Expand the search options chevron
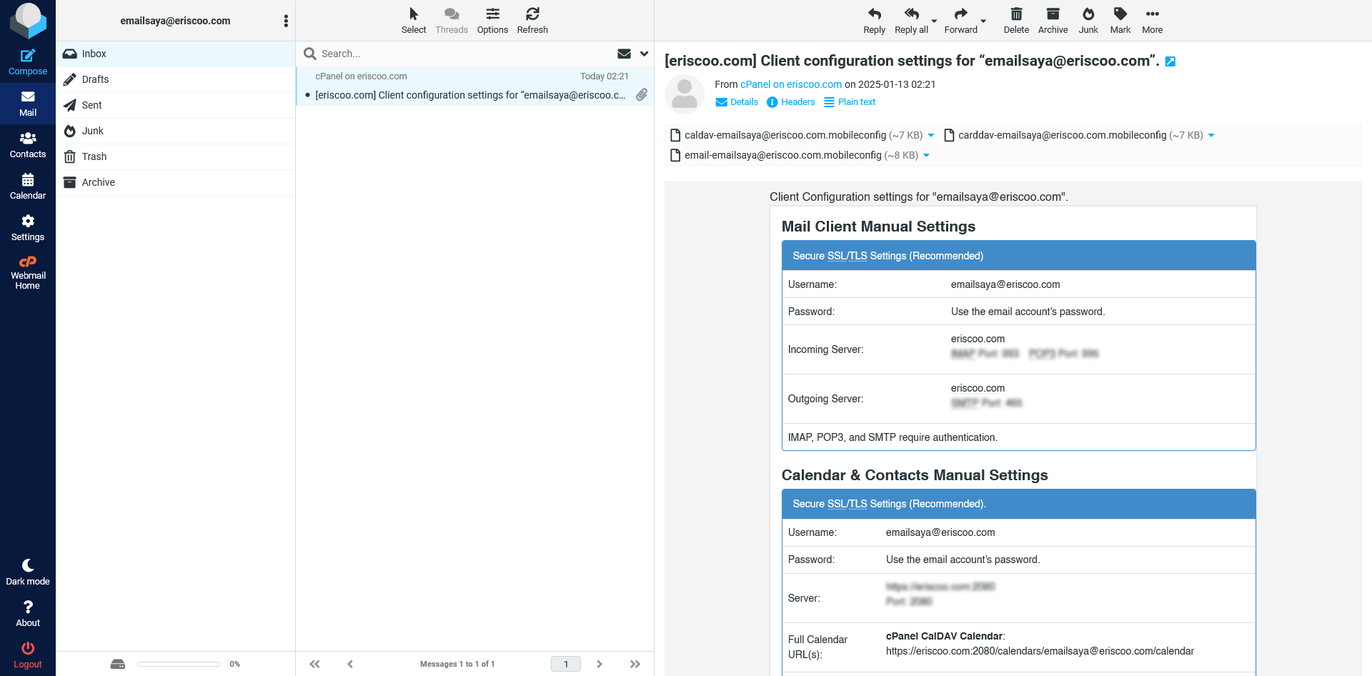1372x676 pixels. [x=644, y=54]
